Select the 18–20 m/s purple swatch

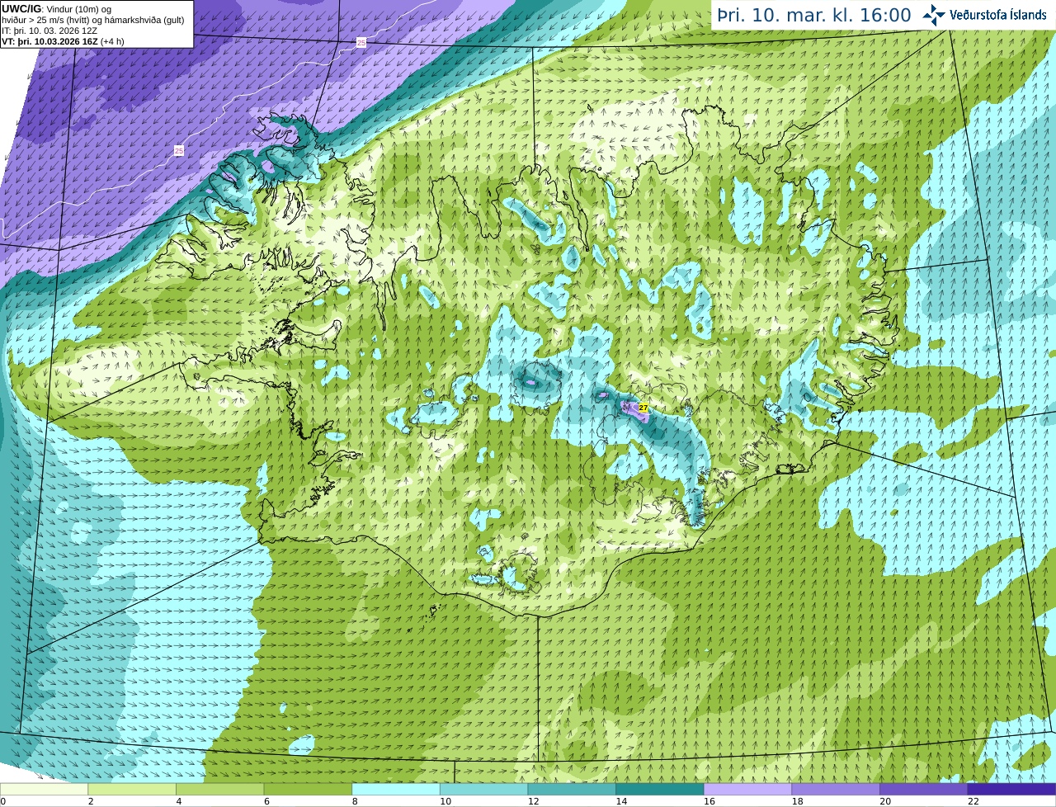point(836,790)
